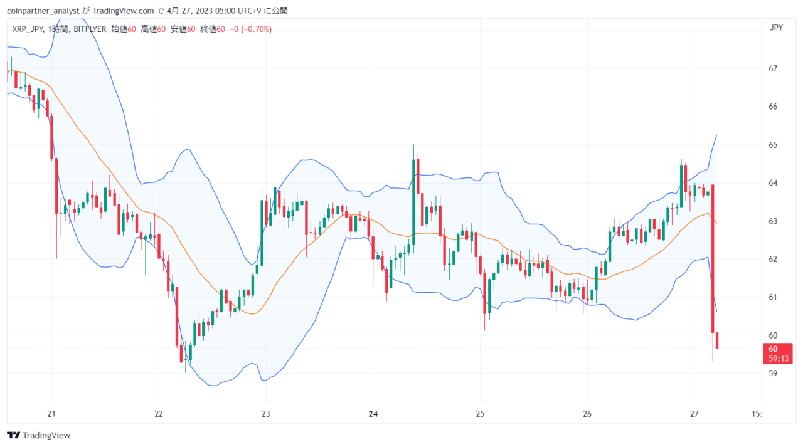The height and width of the screenshot is (447, 803).
Task: Click the TradingView logo at bottom left
Action: (x=39, y=435)
